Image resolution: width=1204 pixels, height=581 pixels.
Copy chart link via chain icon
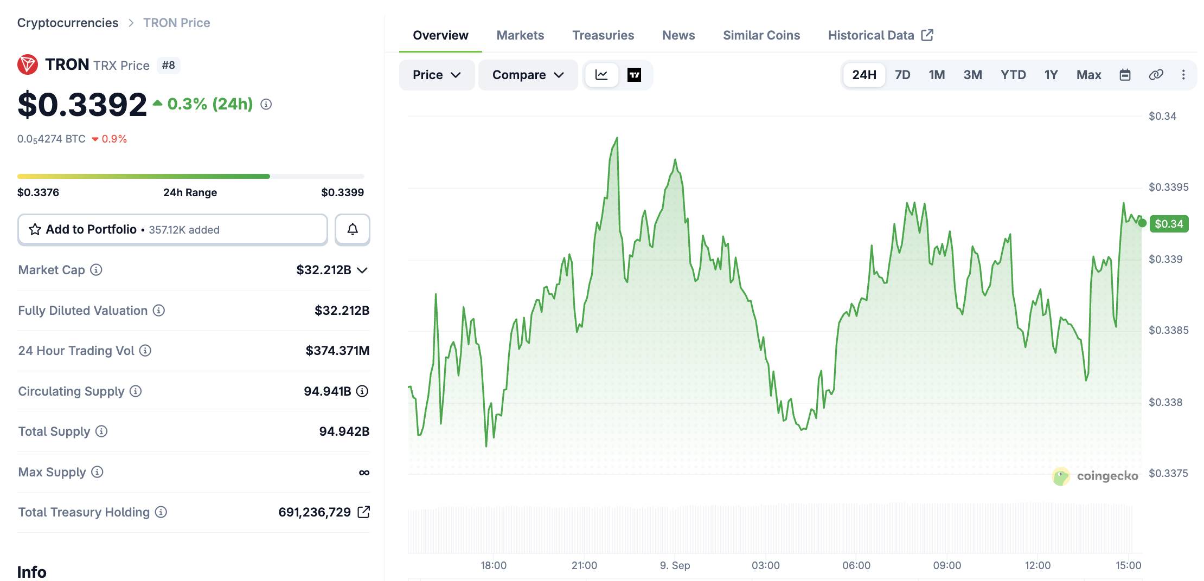click(1156, 75)
